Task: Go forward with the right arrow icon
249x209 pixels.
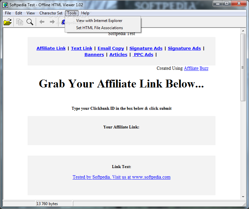Action: pyautogui.click(x=52, y=22)
